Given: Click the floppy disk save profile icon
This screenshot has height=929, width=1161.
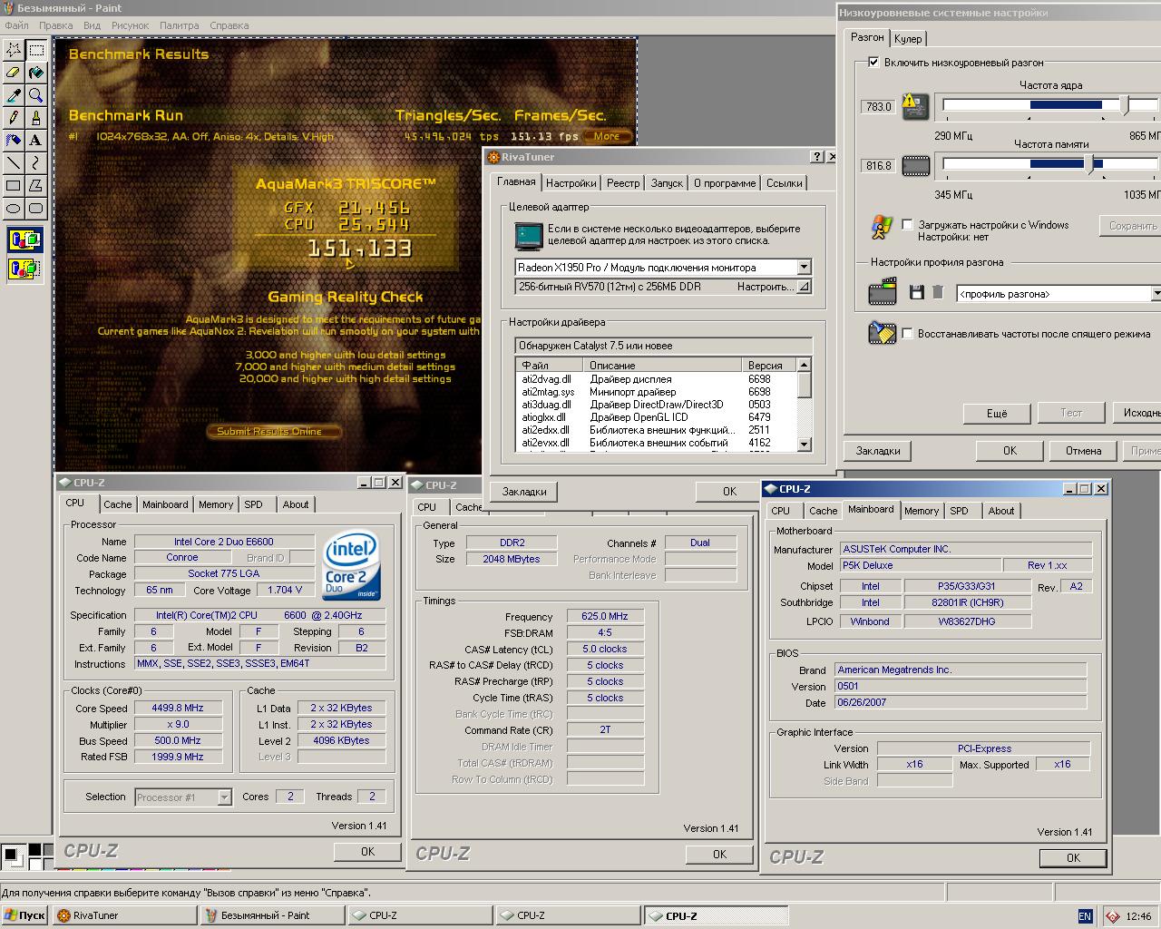Looking at the screenshot, I should [917, 292].
